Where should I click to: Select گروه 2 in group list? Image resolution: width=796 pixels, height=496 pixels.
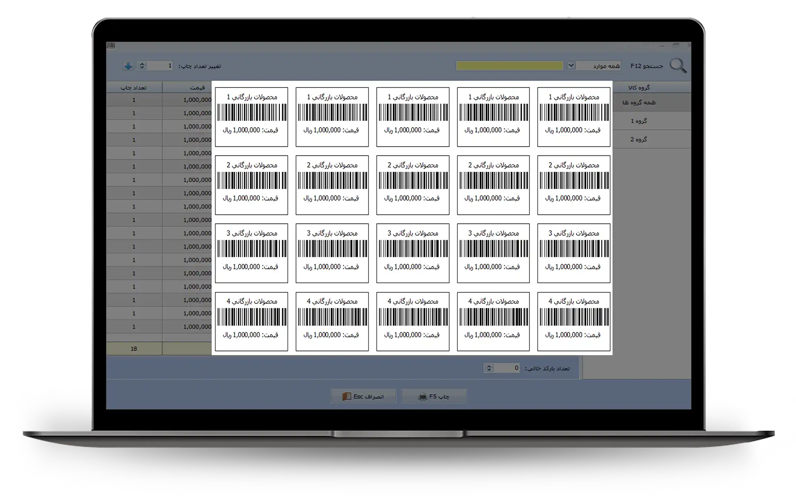652,139
